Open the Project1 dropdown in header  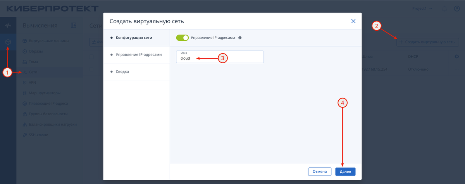(422, 8)
